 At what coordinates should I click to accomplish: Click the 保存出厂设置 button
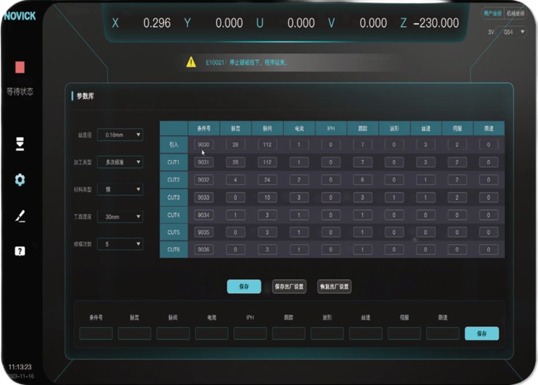point(289,287)
